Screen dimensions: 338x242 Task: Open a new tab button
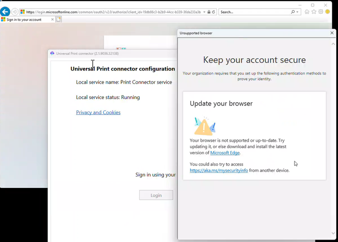tap(59, 20)
